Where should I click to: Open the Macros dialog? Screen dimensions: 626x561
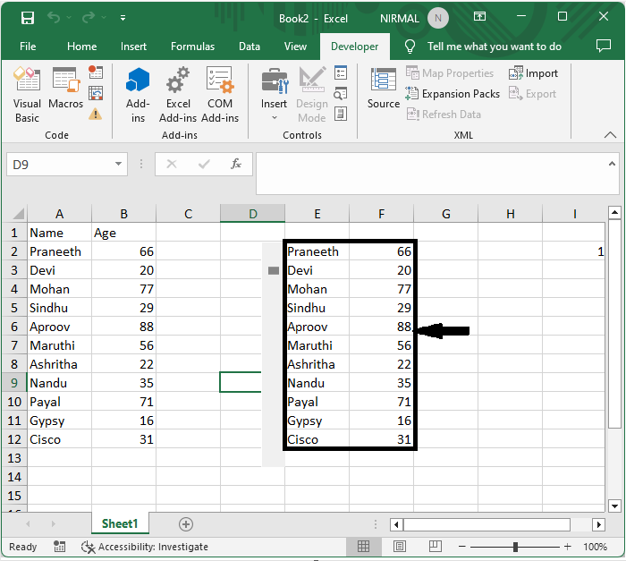pos(66,88)
